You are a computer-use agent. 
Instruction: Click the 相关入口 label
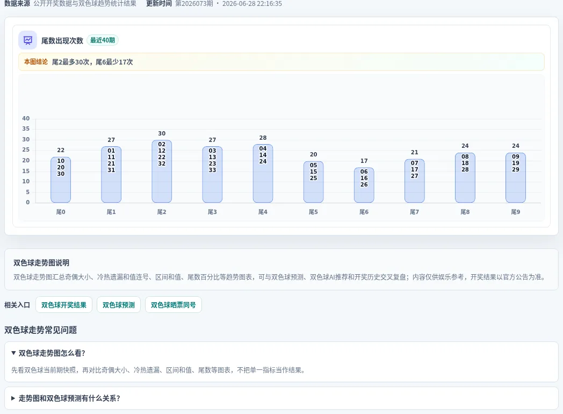point(17,305)
